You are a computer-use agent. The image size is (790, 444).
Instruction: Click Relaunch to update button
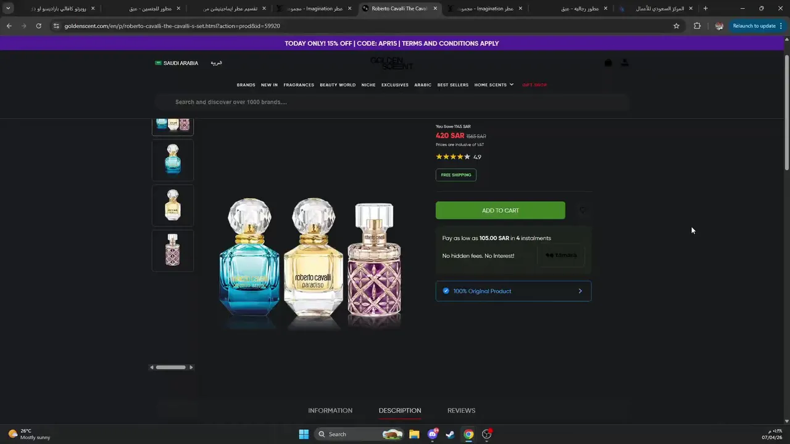pos(754,26)
